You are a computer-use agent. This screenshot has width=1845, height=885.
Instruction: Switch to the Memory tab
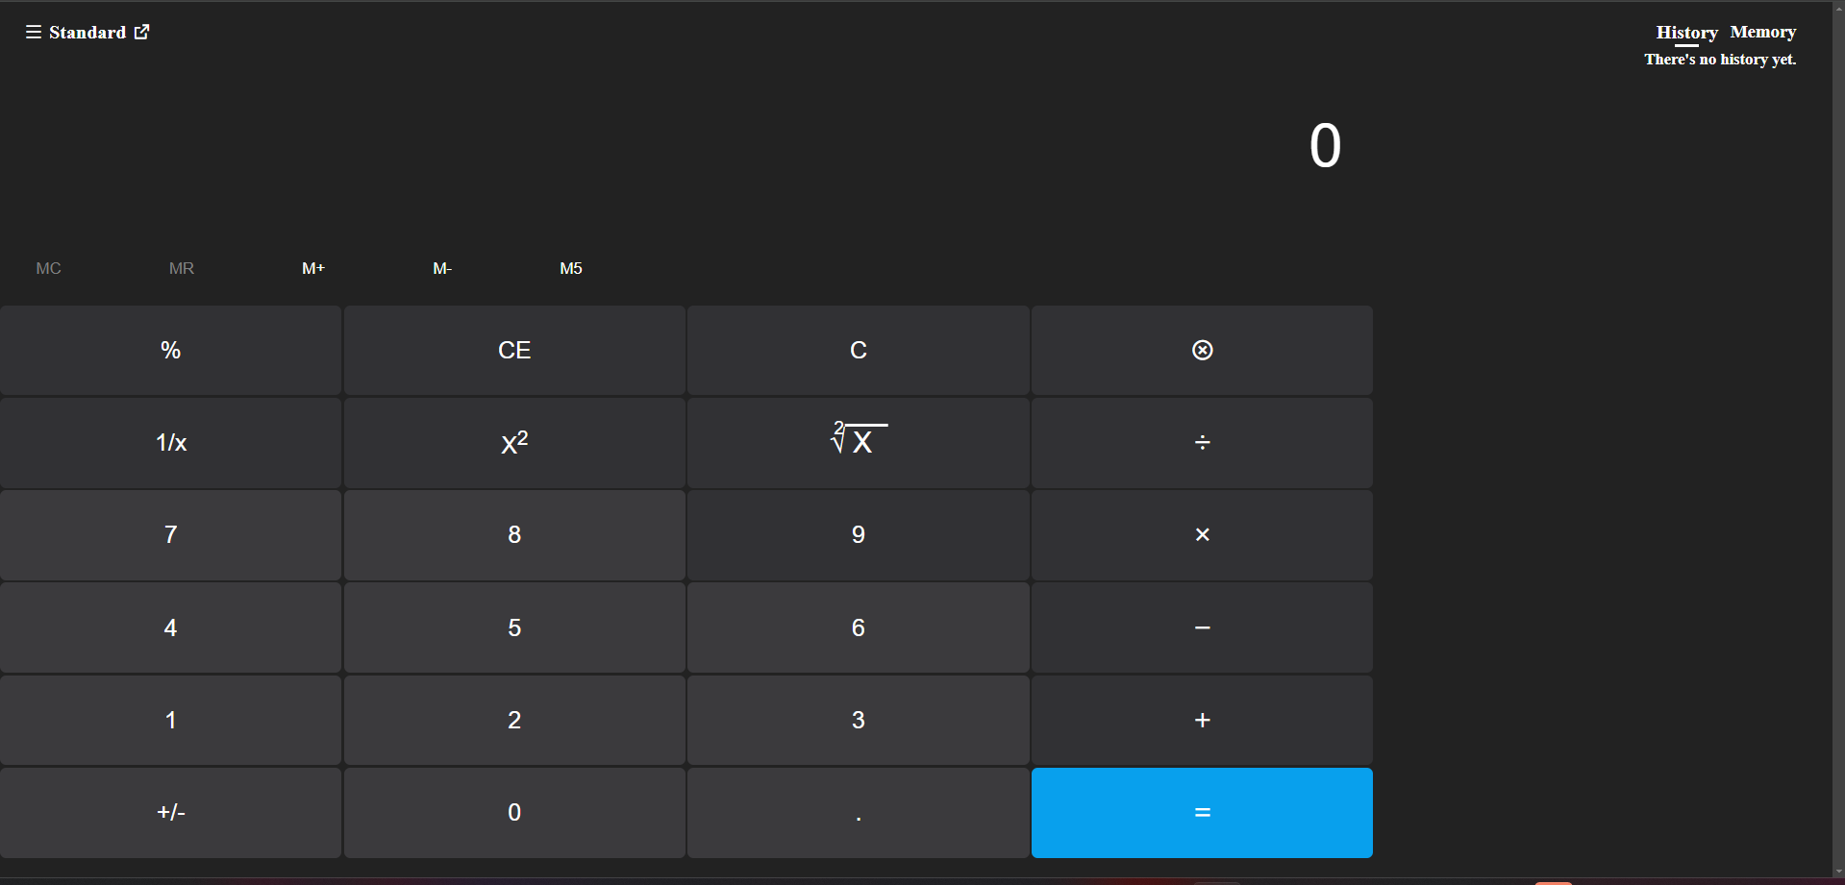point(1763,32)
